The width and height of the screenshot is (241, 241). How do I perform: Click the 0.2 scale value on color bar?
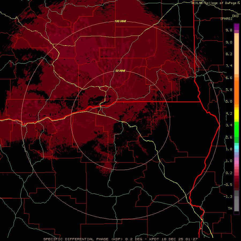point(229,173)
